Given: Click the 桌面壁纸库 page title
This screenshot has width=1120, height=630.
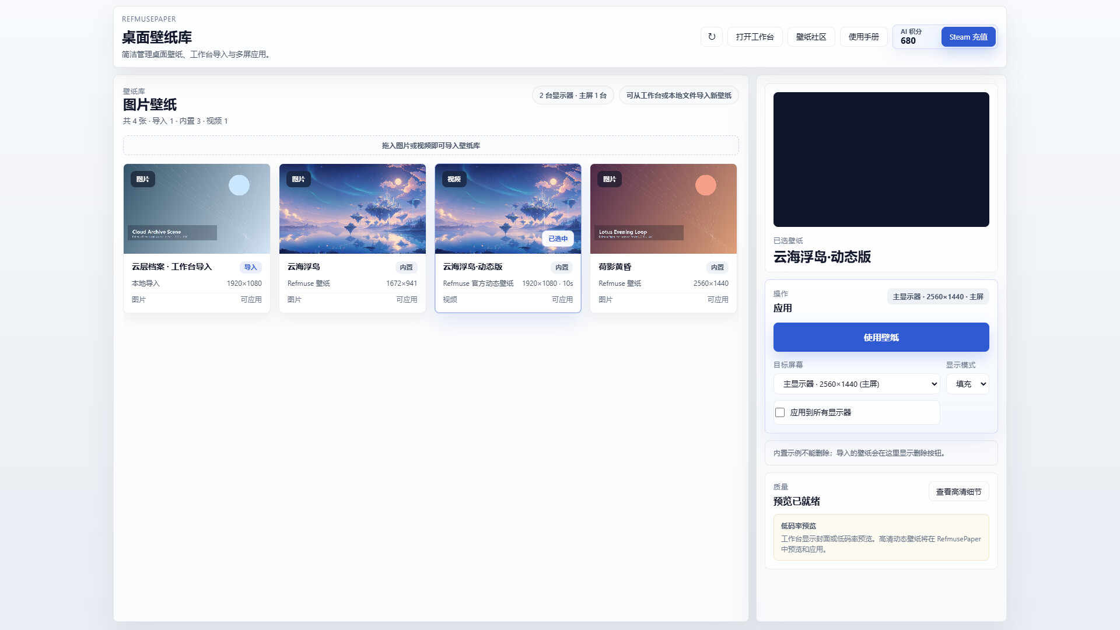Looking at the screenshot, I should pyautogui.click(x=156, y=37).
